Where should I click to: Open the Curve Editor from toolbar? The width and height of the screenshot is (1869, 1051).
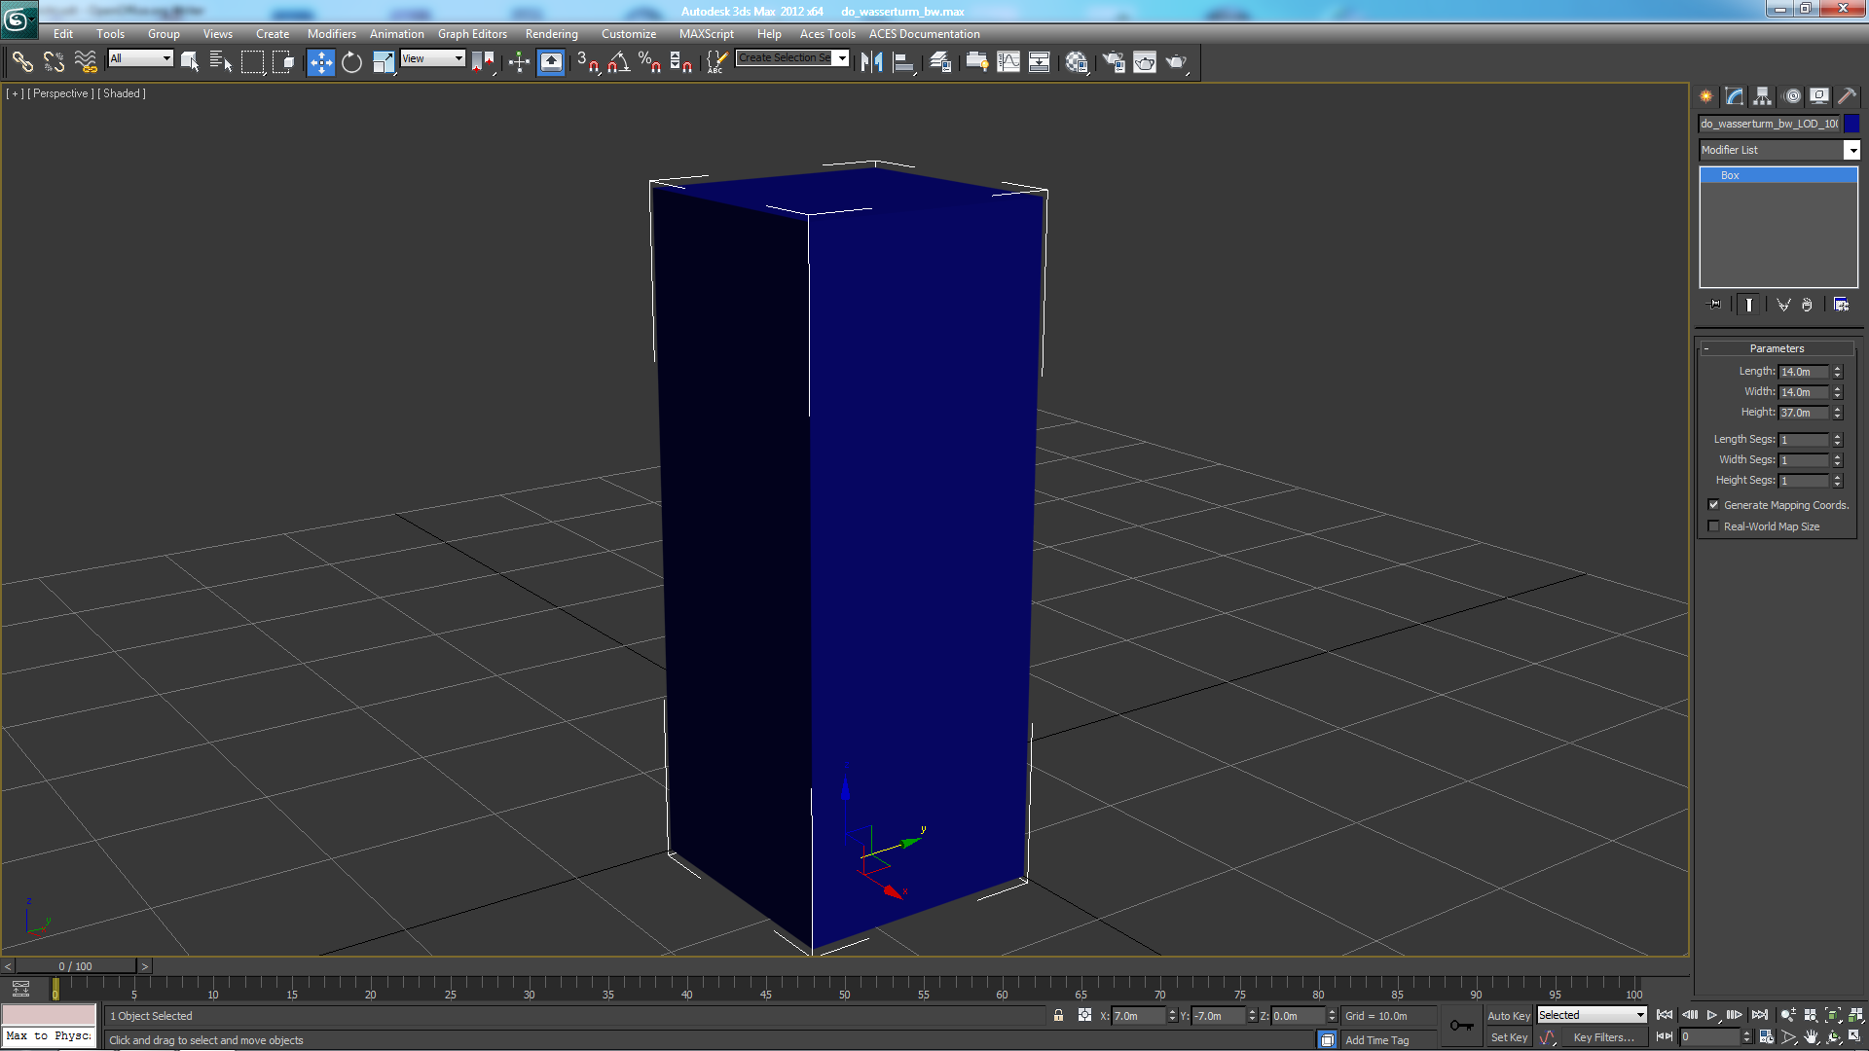pos(1008,62)
